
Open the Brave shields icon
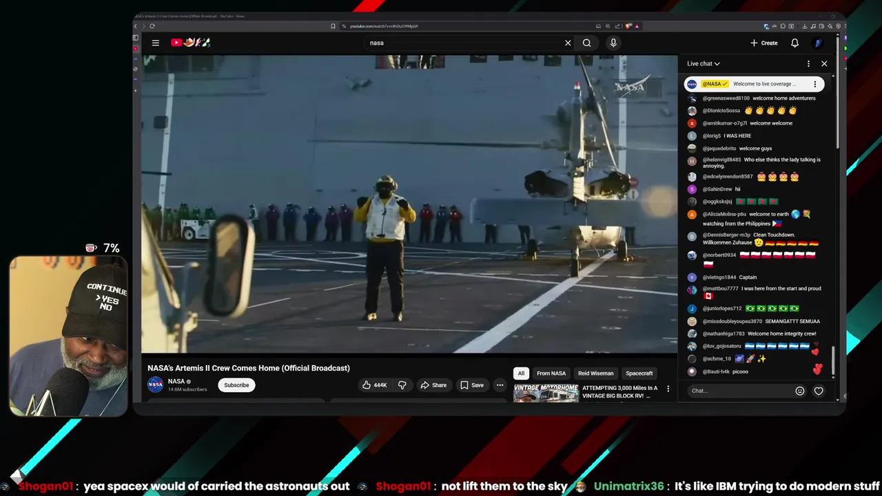(629, 26)
